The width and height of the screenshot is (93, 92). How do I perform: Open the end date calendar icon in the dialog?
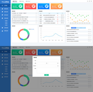click(58, 63)
